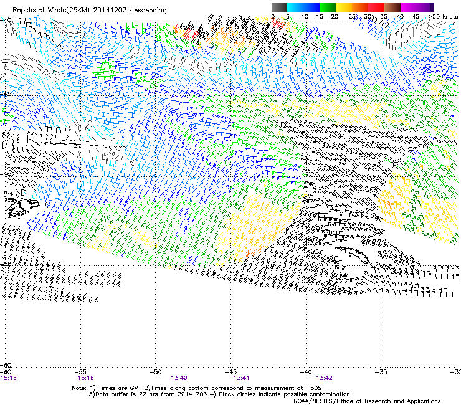Click the 'Times are GMT' note line
The image size is (461, 405).
coord(197,388)
